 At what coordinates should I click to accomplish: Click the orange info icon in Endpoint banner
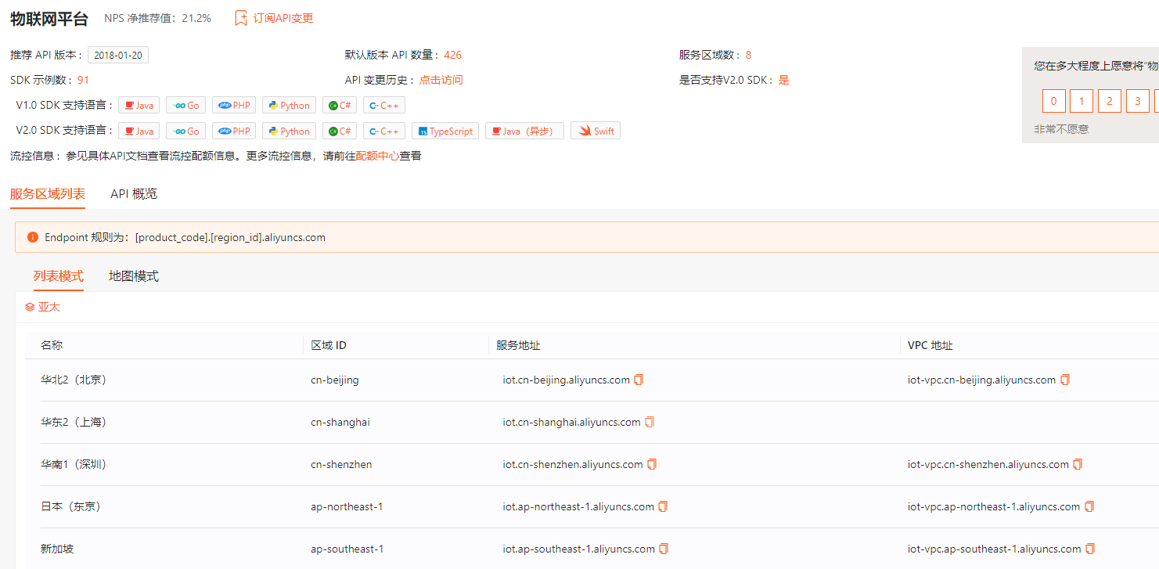[x=32, y=237]
